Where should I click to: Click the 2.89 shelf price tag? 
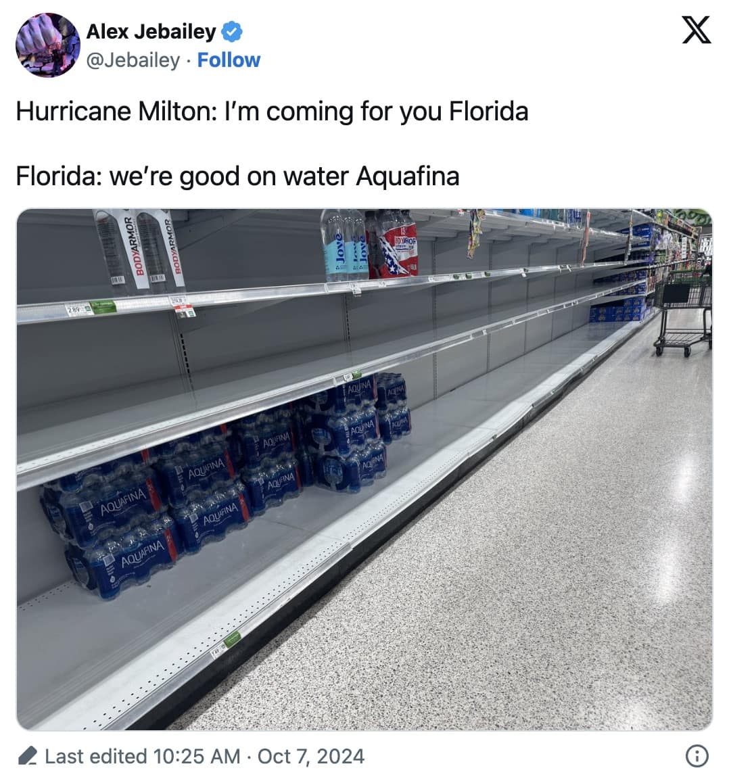[x=80, y=310]
